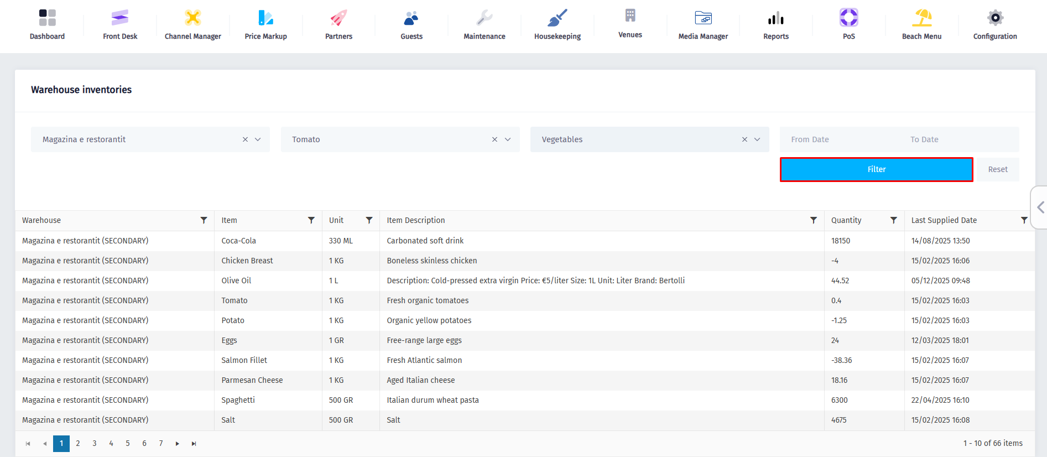Click the Reset button

[997, 169]
